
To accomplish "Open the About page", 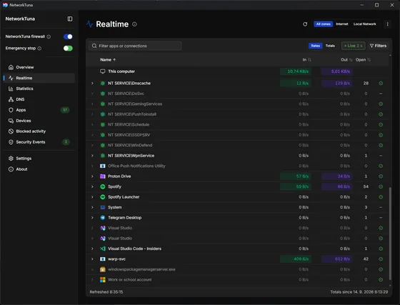I will click(39, 169).
